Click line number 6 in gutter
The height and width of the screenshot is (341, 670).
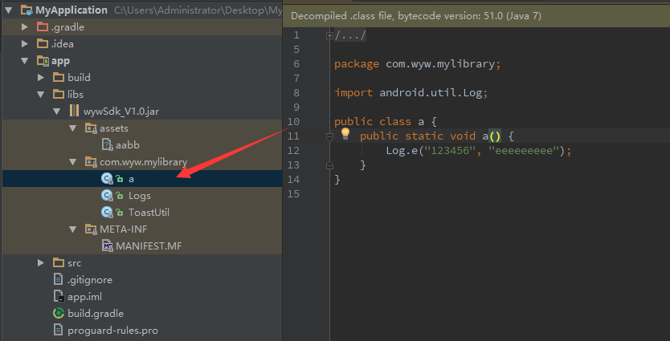tap(296, 64)
